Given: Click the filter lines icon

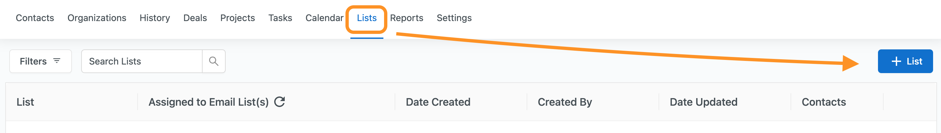Looking at the screenshot, I should [x=57, y=61].
